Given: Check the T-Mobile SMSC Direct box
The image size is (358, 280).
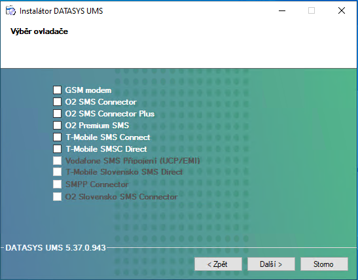Looking at the screenshot, I should click(57, 149).
